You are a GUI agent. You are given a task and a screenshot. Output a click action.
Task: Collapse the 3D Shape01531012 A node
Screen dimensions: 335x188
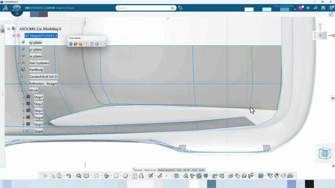pyautogui.click(x=14, y=36)
